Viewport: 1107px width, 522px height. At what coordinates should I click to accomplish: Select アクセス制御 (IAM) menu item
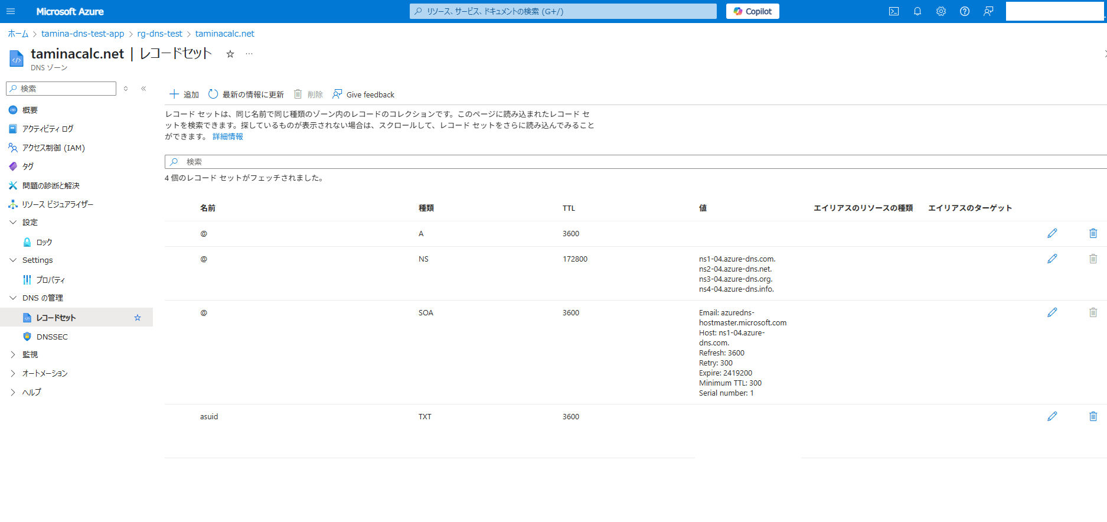tap(53, 148)
